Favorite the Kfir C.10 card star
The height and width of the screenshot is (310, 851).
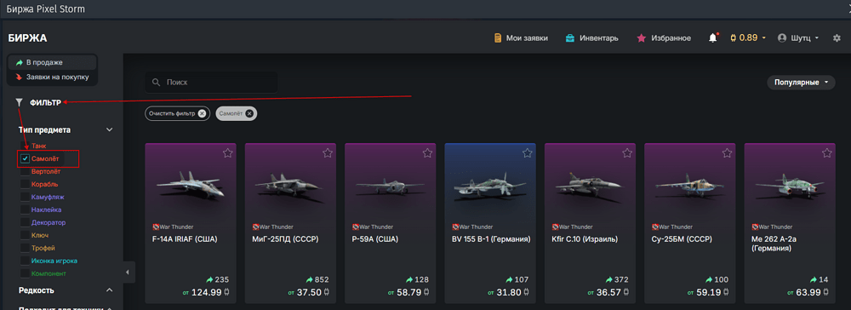pos(627,153)
